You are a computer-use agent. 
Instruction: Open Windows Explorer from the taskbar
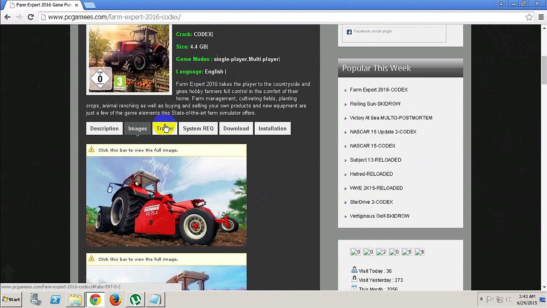coord(75,299)
